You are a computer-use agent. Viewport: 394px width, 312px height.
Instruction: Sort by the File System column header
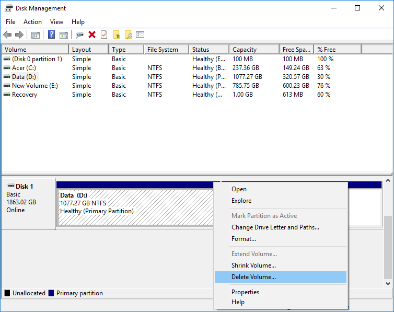tap(163, 50)
